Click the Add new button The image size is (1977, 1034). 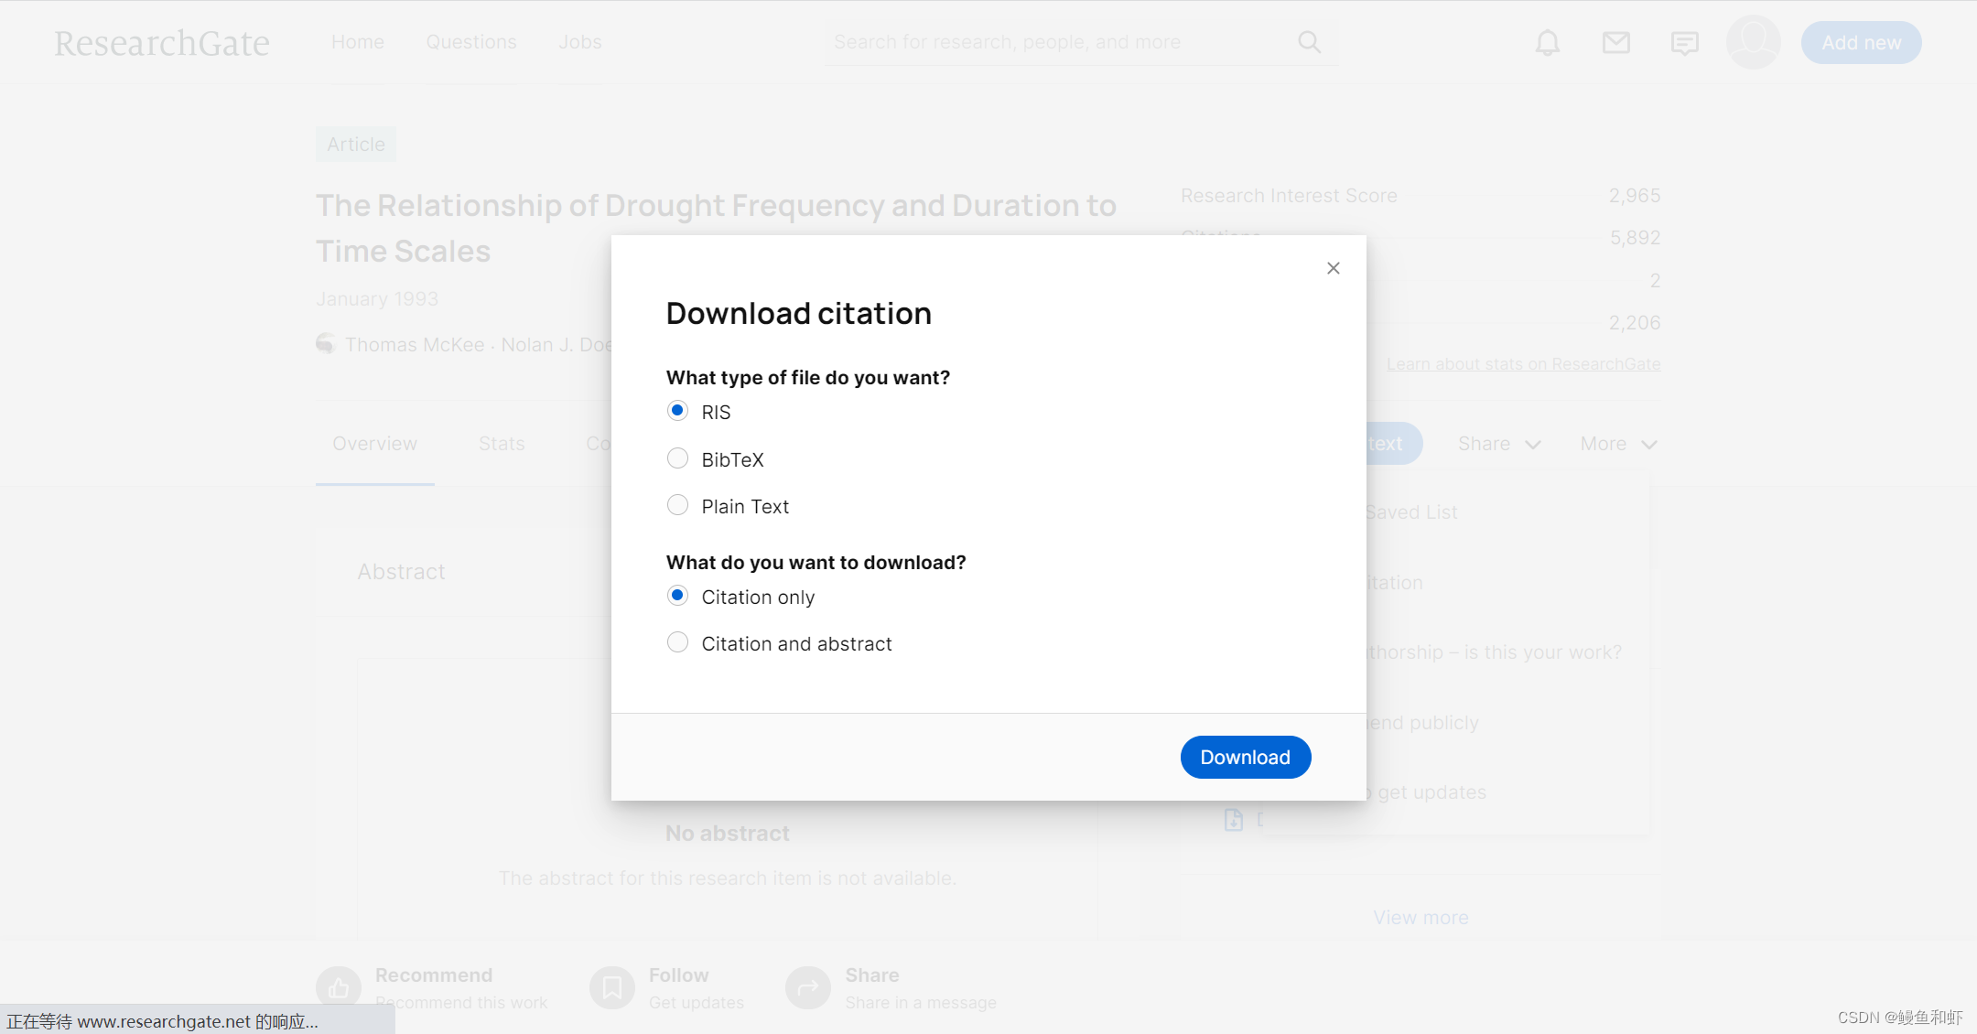1861,42
